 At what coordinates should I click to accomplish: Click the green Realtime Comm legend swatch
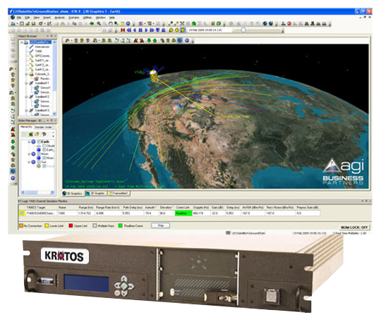120,226
